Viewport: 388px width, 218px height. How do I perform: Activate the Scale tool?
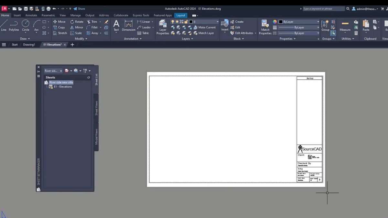click(76, 33)
